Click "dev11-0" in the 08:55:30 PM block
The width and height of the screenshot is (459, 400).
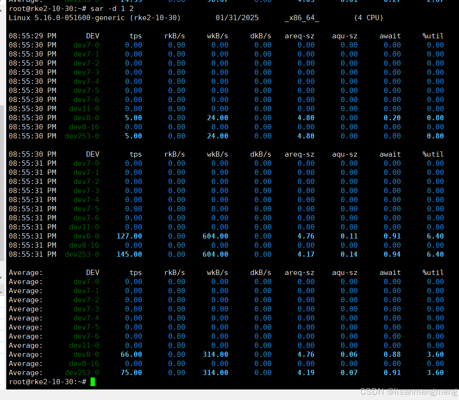[x=84, y=109]
